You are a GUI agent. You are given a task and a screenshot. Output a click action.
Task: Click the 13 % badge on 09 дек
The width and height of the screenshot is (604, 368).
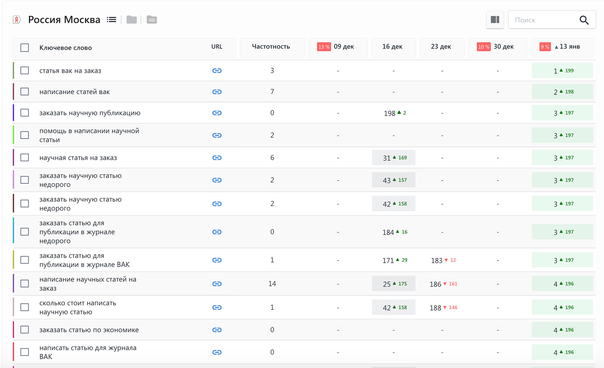324,47
